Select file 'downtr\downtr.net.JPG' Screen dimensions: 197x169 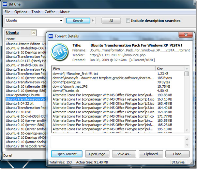pos(118,86)
